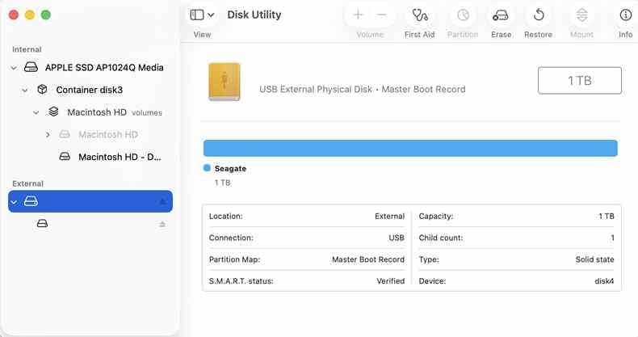Click the add Volume plus icon
The image size is (638, 337).
click(x=358, y=15)
